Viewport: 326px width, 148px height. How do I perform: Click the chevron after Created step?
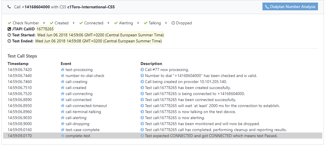point(74,23)
